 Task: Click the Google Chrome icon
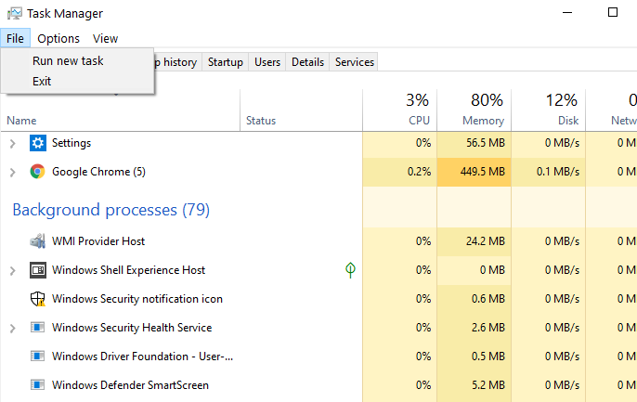point(37,172)
